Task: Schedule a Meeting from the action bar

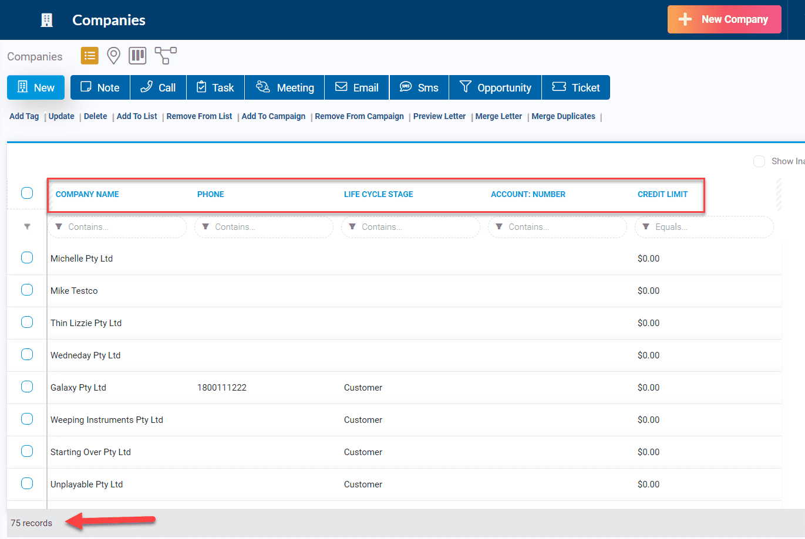Action: pos(284,87)
